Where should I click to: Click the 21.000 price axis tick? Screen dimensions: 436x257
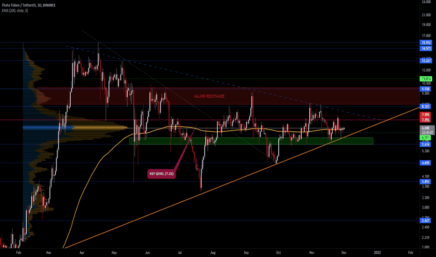[x=426, y=15]
